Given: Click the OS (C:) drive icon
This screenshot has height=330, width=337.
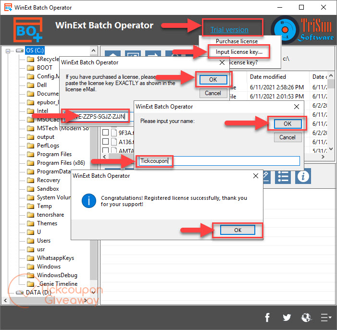Looking at the screenshot, I should 20,50.
